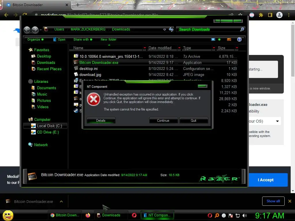Open Type column filter dropdown arrow
The image size is (295, 221).
coord(214,48)
